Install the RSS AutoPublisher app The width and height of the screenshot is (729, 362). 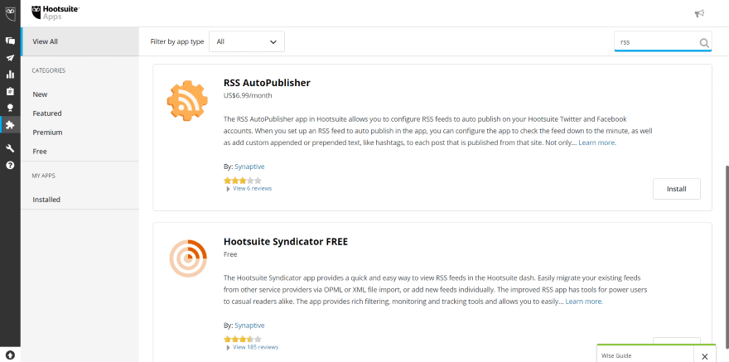click(677, 189)
